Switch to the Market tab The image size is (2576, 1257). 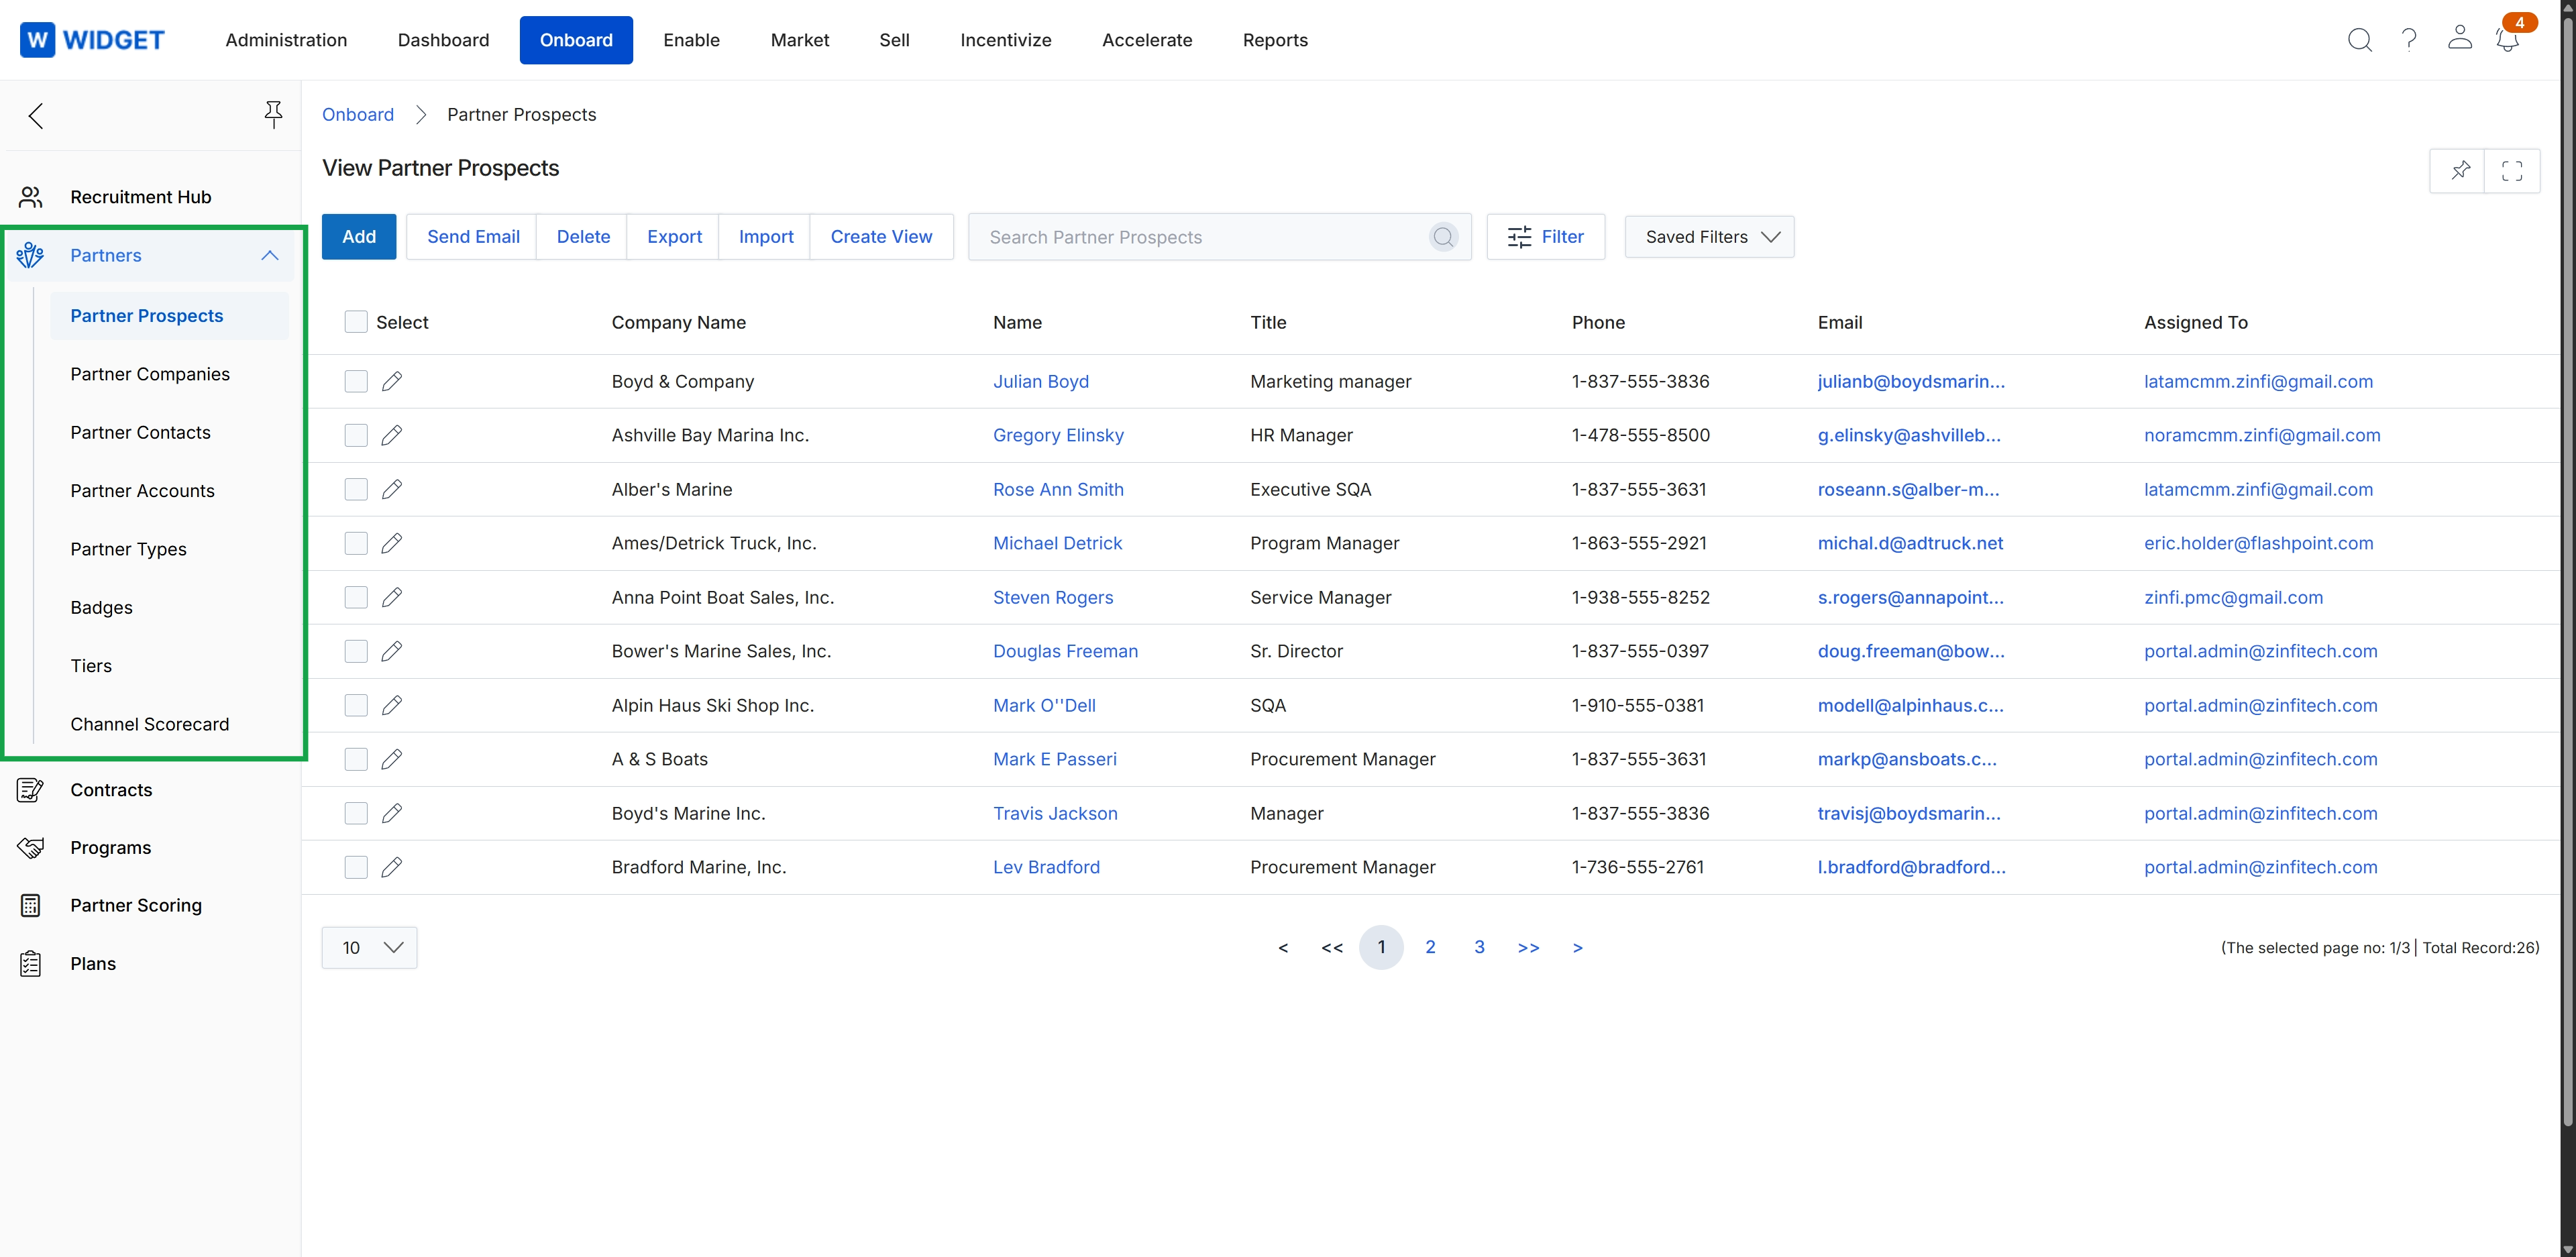(800, 40)
